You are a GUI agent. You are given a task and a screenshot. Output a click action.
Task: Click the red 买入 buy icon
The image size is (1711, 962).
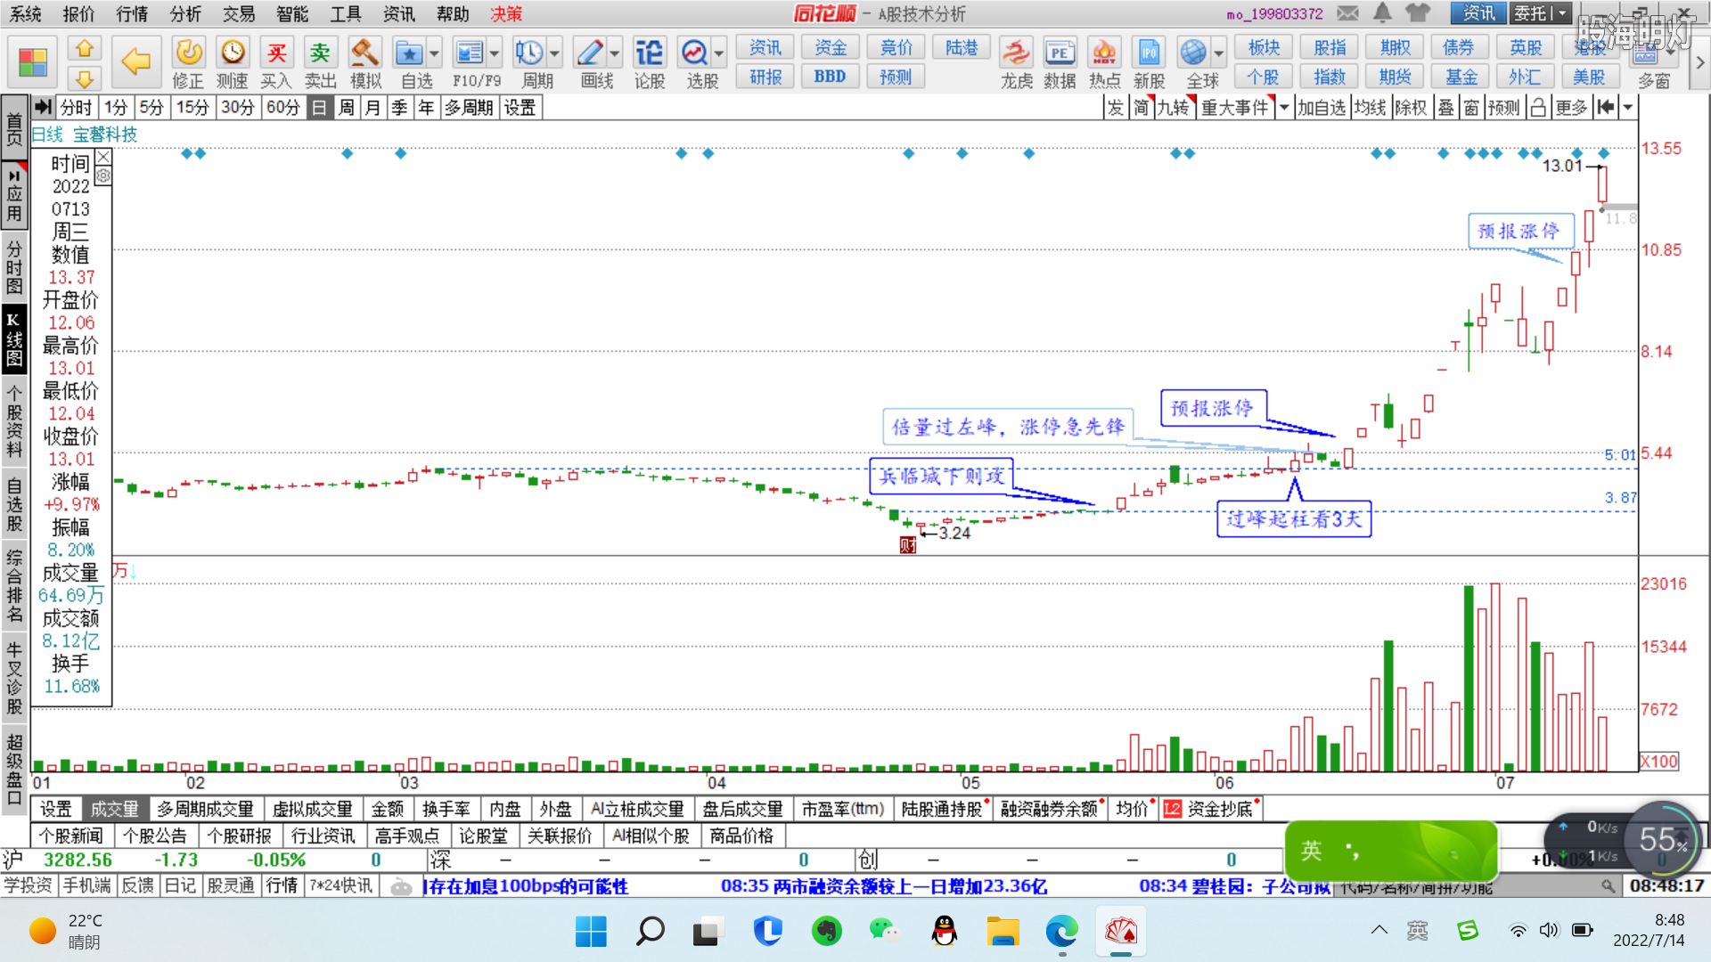[x=276, y=53]
